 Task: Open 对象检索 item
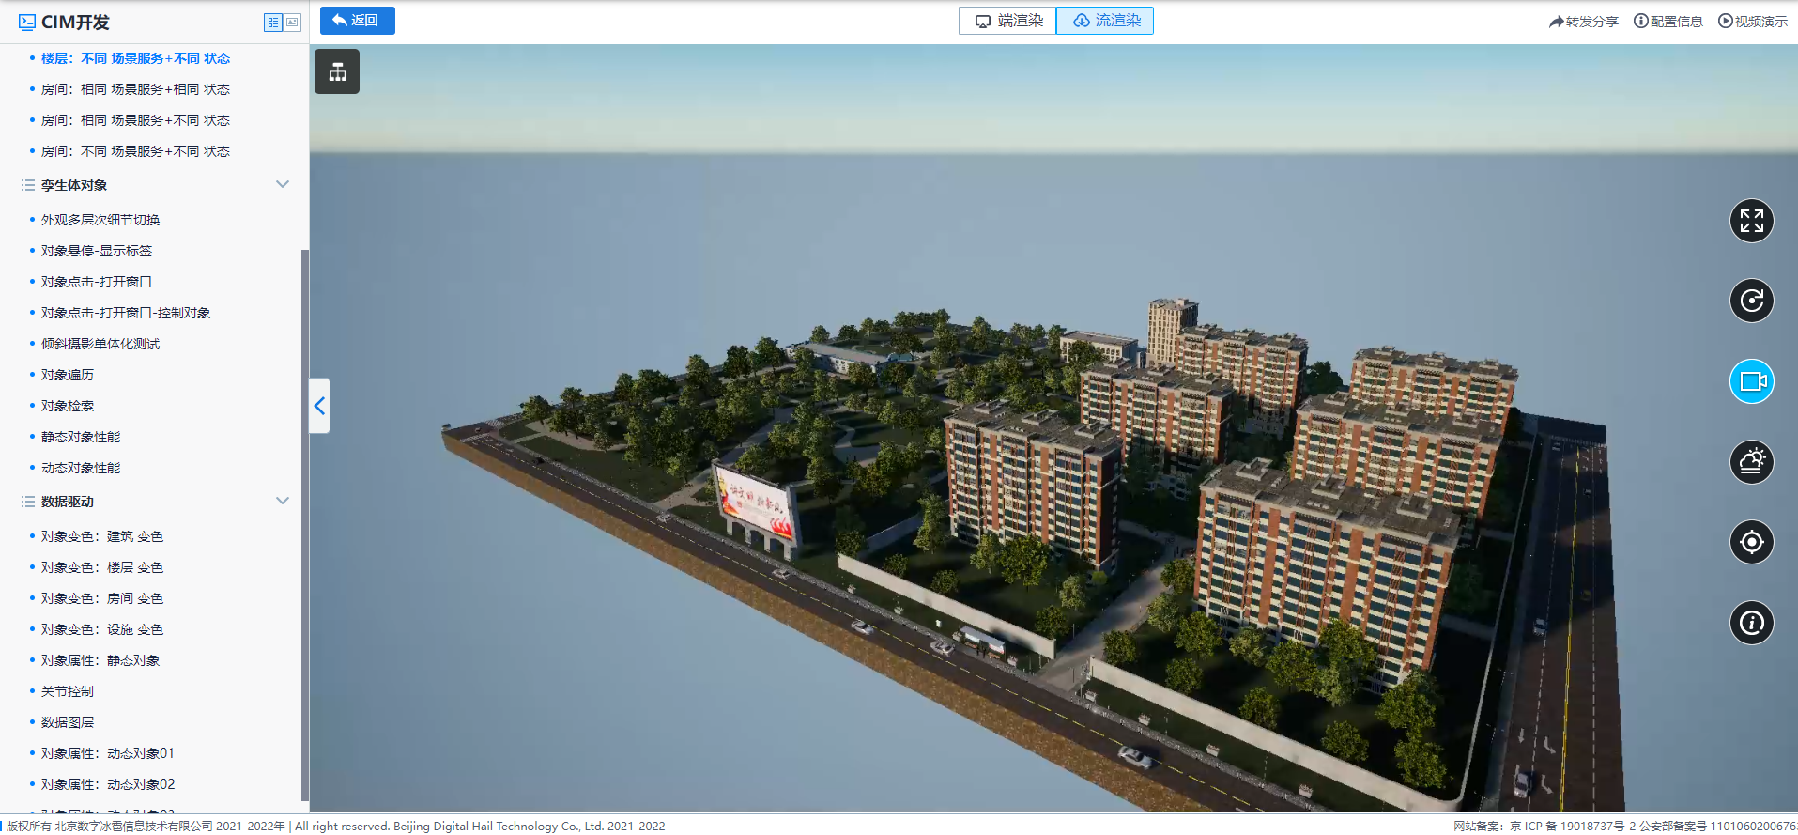coord(68,406)
